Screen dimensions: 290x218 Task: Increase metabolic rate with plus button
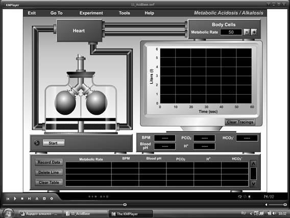point(254,32)
